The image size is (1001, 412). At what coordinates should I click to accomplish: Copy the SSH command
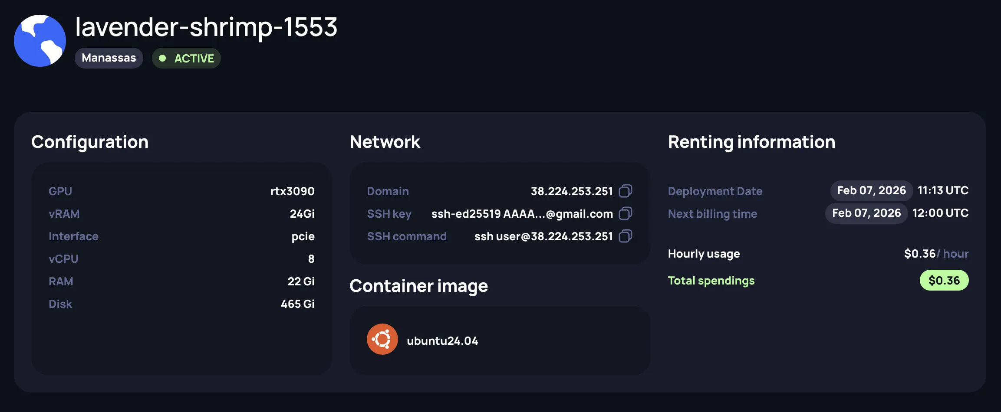coord(625,236)
